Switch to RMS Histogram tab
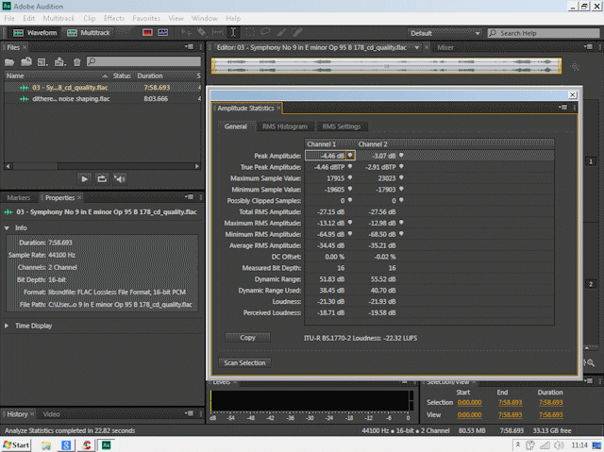The width and height of the screenshot is (604, 452). click(284, 126)
